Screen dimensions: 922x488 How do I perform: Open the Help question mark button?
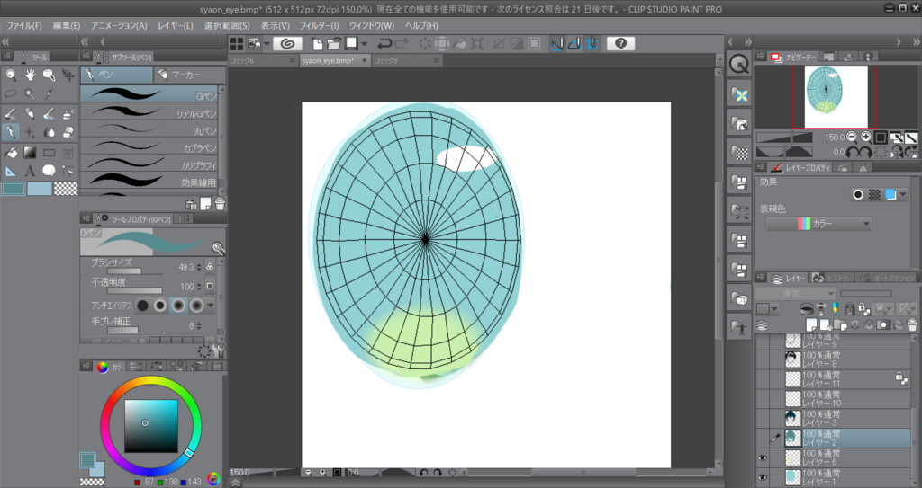(620, 43)
